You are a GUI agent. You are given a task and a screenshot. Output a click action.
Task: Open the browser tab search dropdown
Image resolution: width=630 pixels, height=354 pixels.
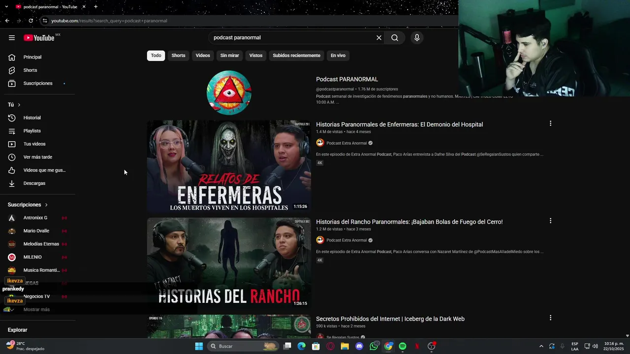6,6
